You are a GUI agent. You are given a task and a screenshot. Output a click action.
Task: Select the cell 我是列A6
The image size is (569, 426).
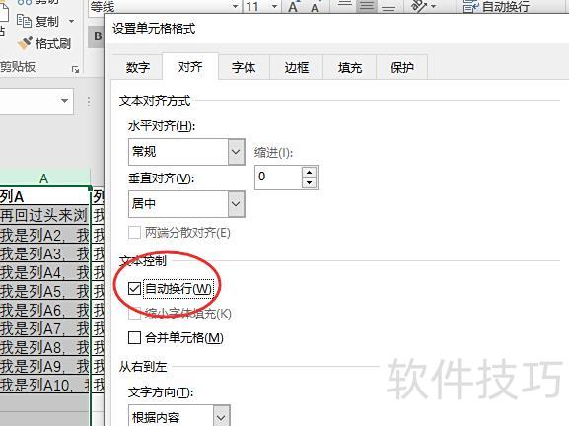pyautogui.click(x=44, y=310)
